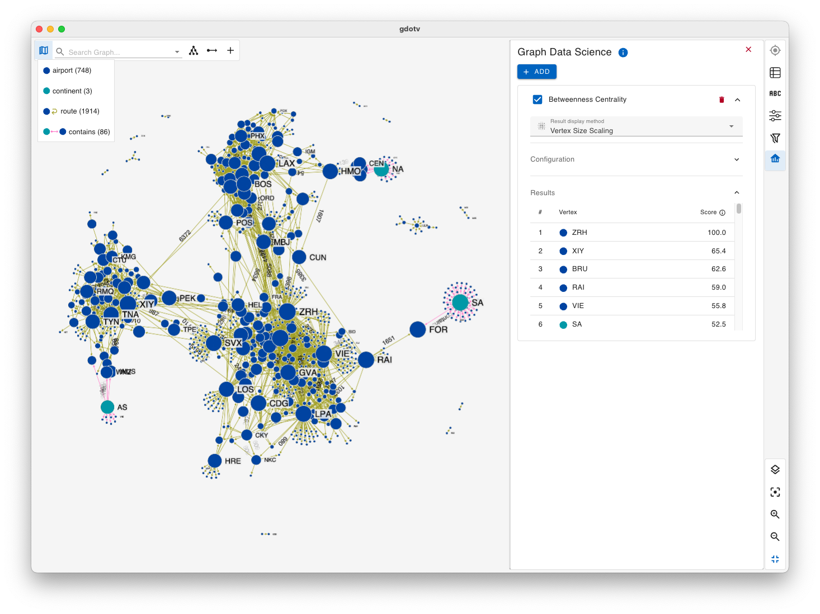Exit fullscreen with the blue collapse icon
This screenshot has height=614, width=820.
tap(775, 559)
